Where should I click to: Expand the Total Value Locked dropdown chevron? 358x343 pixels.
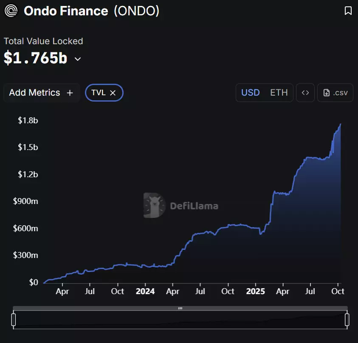pos(78,59)
